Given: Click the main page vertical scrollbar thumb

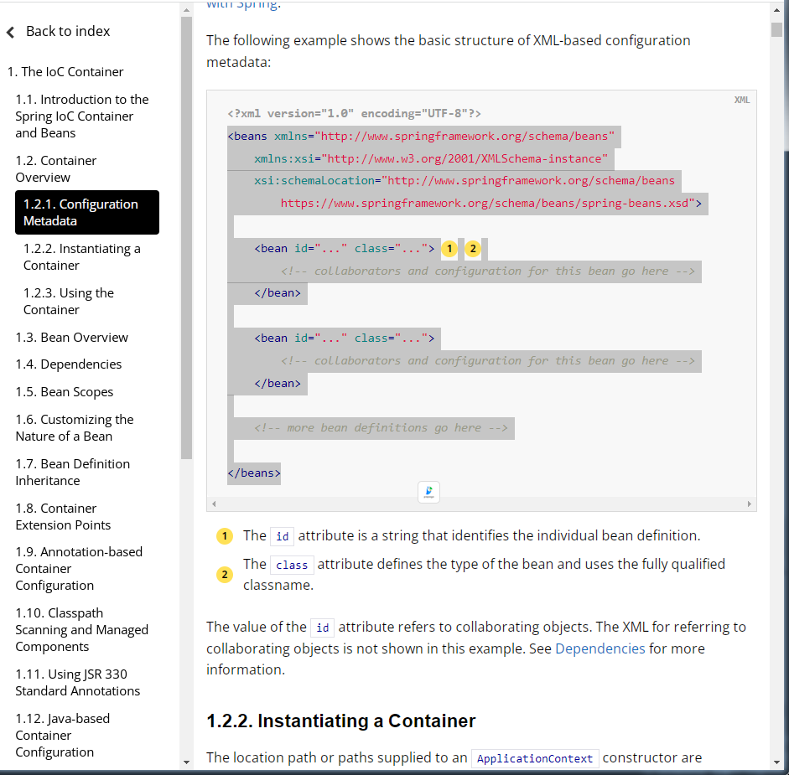Looking at the screenshot, I should 776,29.
